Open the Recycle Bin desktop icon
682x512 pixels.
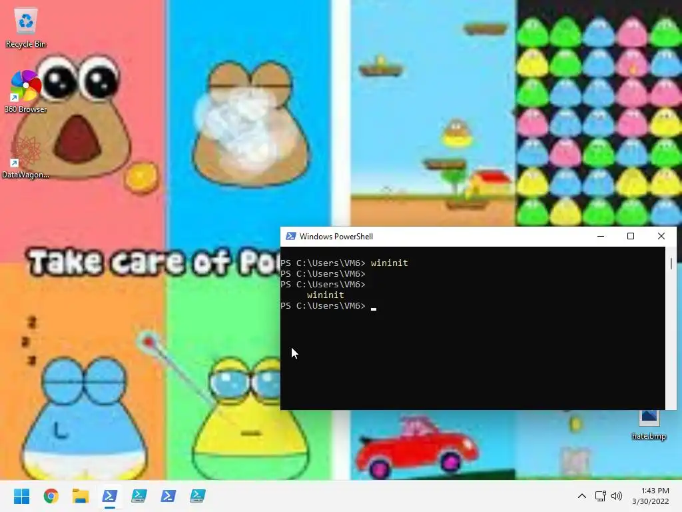tap(26, 27)
